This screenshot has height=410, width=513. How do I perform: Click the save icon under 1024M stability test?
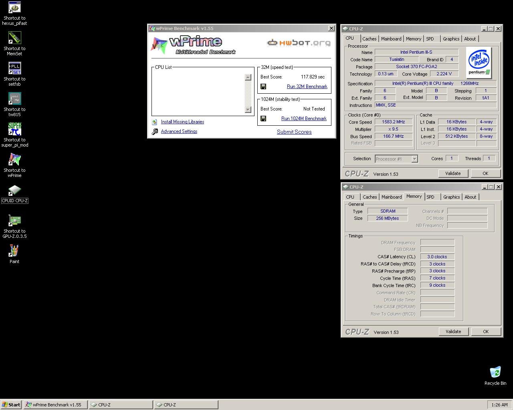point(263,119)
